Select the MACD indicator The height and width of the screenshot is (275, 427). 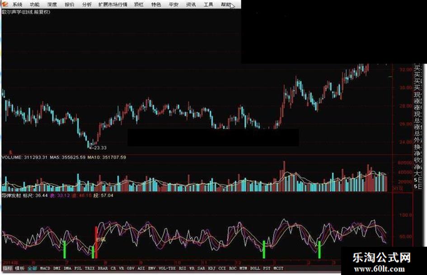[45, 268]
